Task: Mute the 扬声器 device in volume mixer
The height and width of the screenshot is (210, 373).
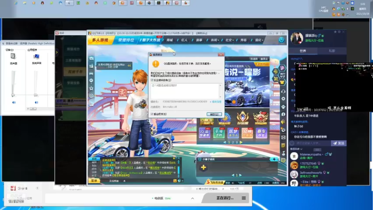Action: click(14, 102)
